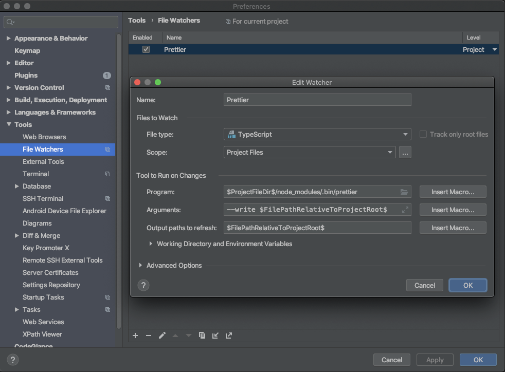Viewport: 505px width, 372px height.
Task: Confirm Edit Watcher dialog with OK
Action: [x=468, y=286]
